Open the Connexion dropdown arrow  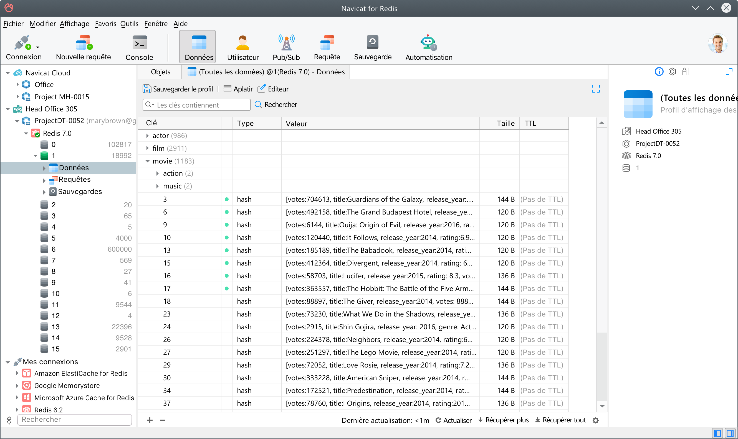pyautogui.click(x=38, y=47)
